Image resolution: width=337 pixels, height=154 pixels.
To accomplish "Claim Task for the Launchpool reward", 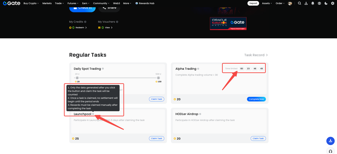I will 156,138.
